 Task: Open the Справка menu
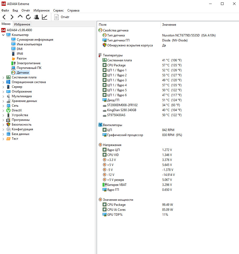73,10
